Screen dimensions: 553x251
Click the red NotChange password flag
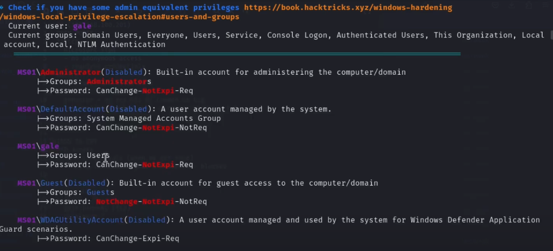pos(119,202)
